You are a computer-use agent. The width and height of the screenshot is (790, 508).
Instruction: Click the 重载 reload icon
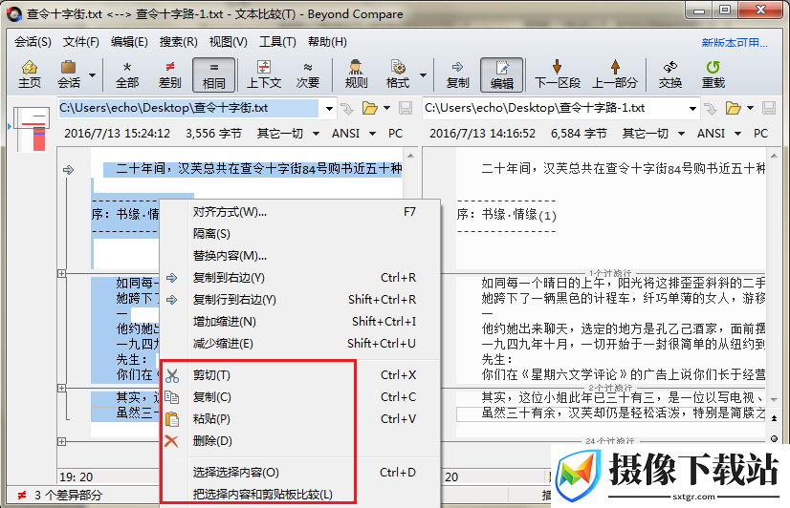pos(713,74)
